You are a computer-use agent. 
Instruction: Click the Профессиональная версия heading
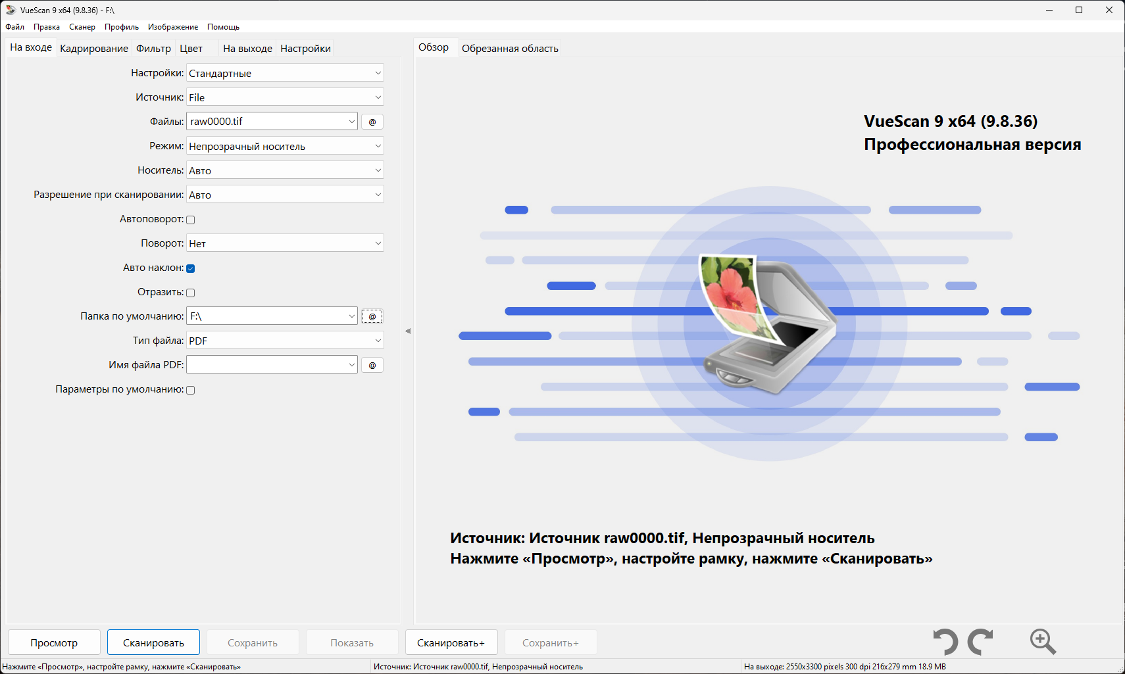coord(972,145)
